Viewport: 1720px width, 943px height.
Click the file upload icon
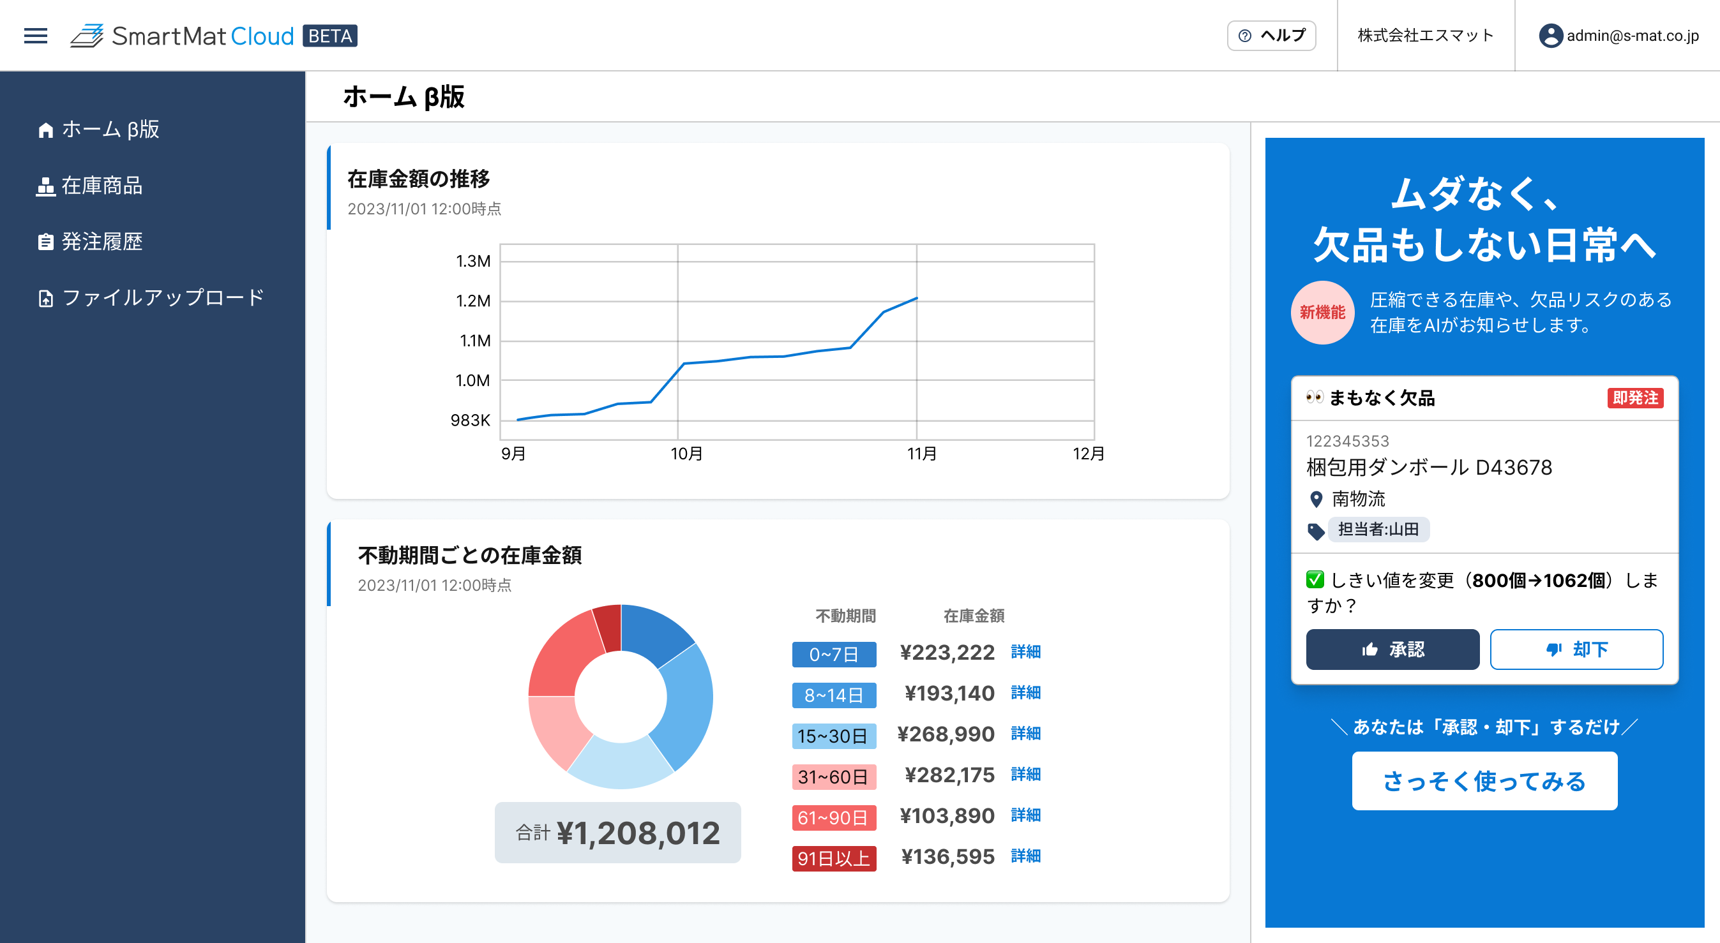coord(45,299)
